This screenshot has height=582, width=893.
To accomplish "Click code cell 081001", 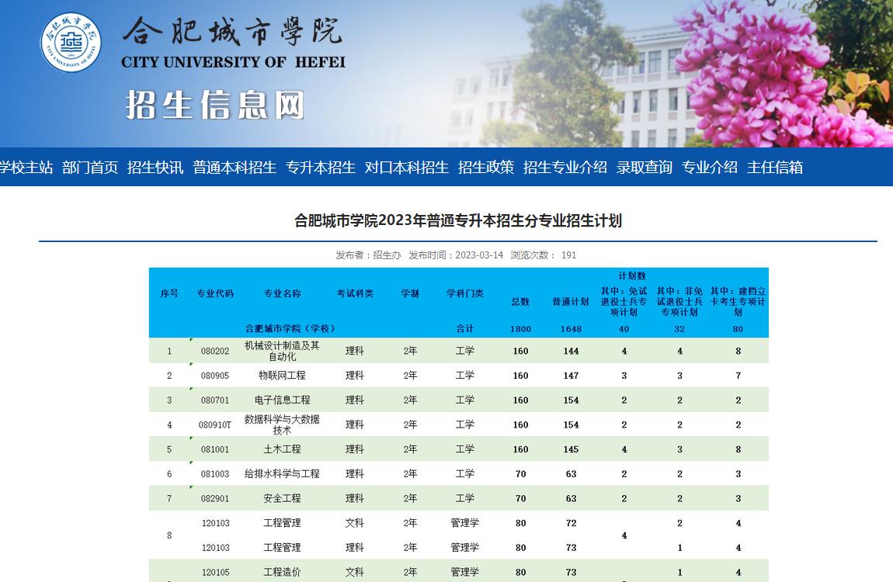I will (215, 449).
